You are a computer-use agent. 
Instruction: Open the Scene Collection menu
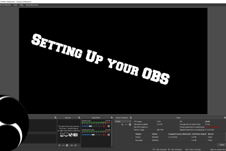pos(5,5)
